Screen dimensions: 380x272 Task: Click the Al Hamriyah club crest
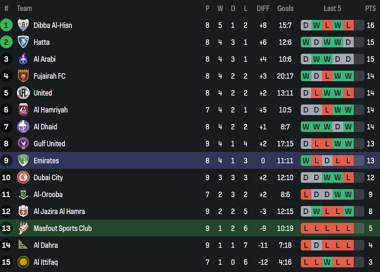coord(23,110)
